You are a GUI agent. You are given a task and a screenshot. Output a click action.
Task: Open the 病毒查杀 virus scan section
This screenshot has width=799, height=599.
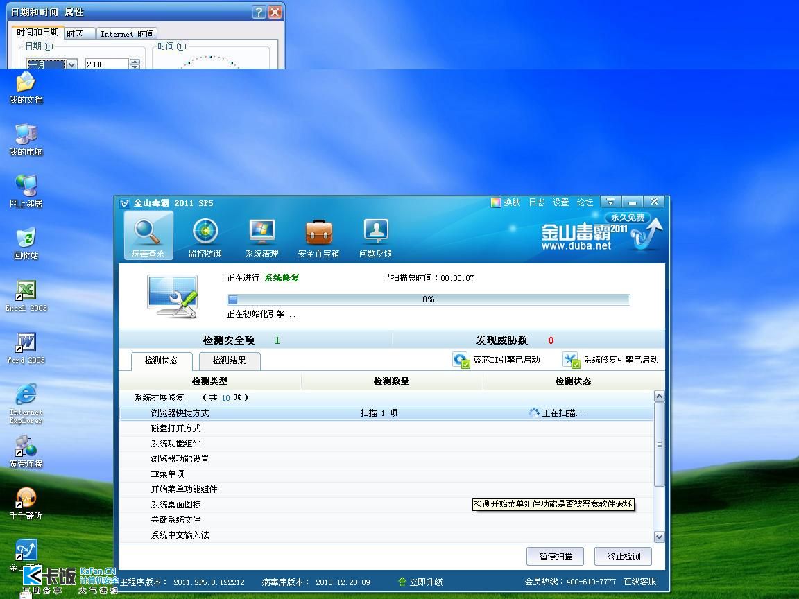click(148, 236)
